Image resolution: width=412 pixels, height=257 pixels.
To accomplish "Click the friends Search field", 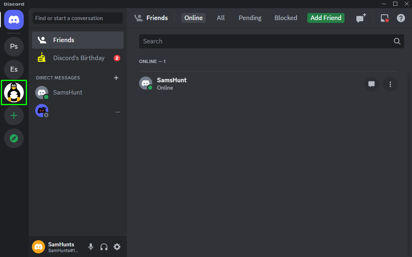I will point(271,41).
